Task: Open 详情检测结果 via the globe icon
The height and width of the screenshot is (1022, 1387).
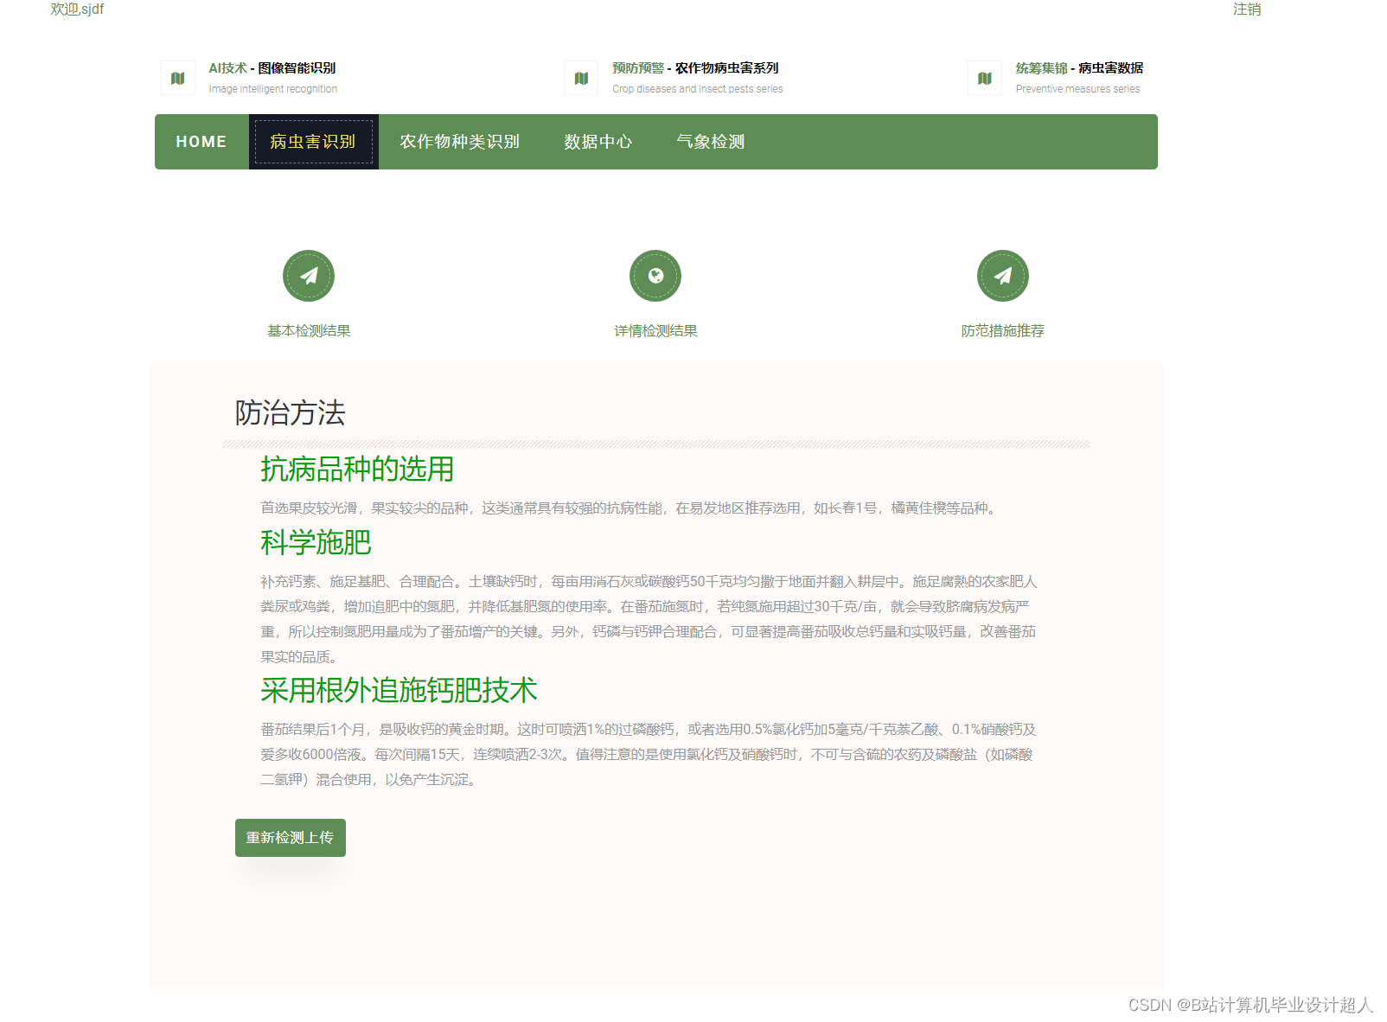Action: pos(655,275)
